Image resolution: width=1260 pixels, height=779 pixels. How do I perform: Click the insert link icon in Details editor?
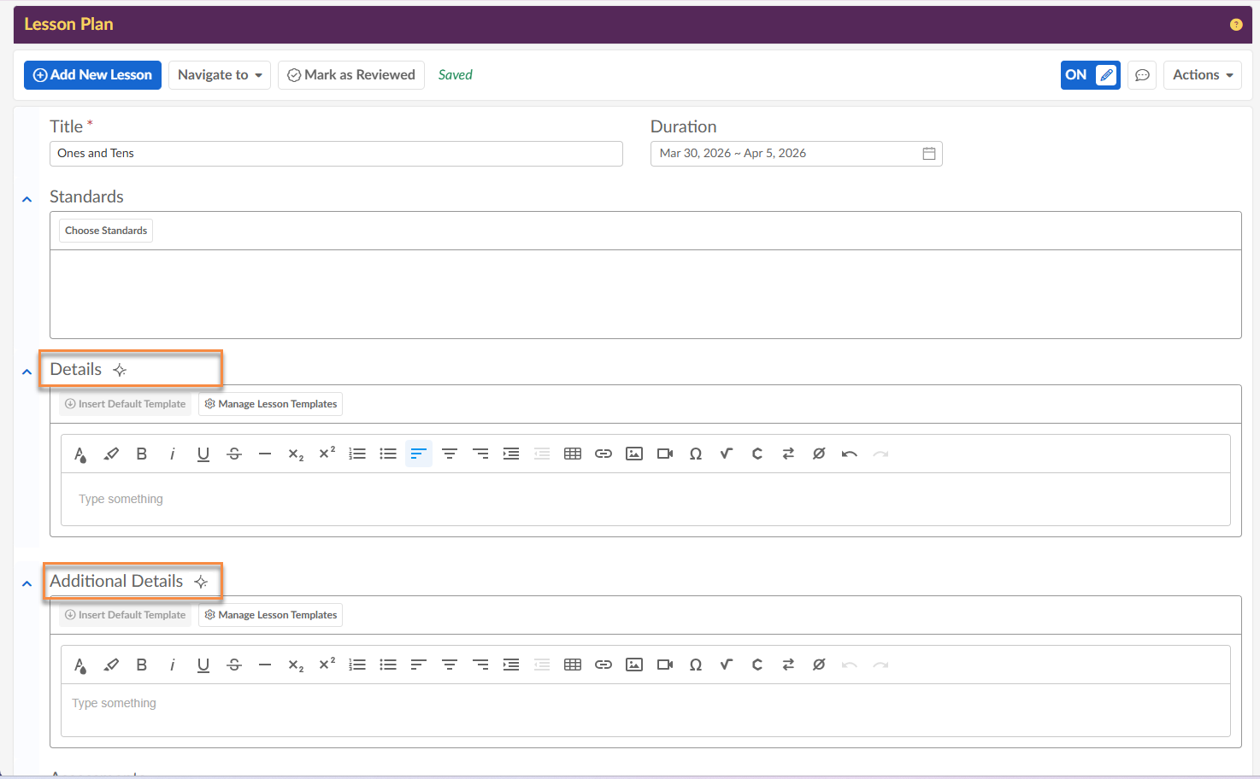tap(604, 454)
